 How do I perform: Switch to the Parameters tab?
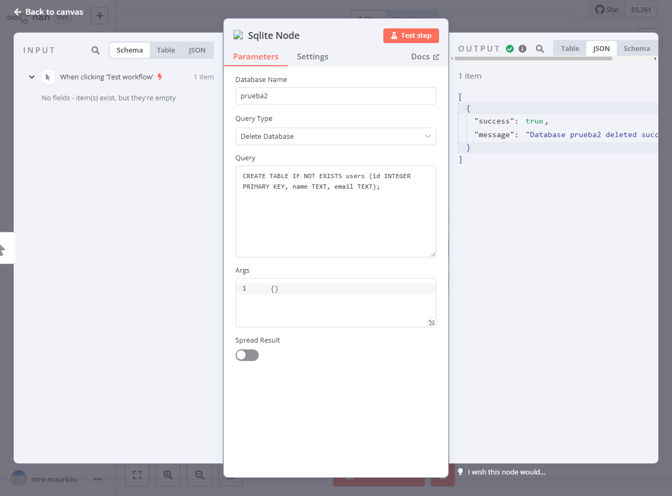256,57
